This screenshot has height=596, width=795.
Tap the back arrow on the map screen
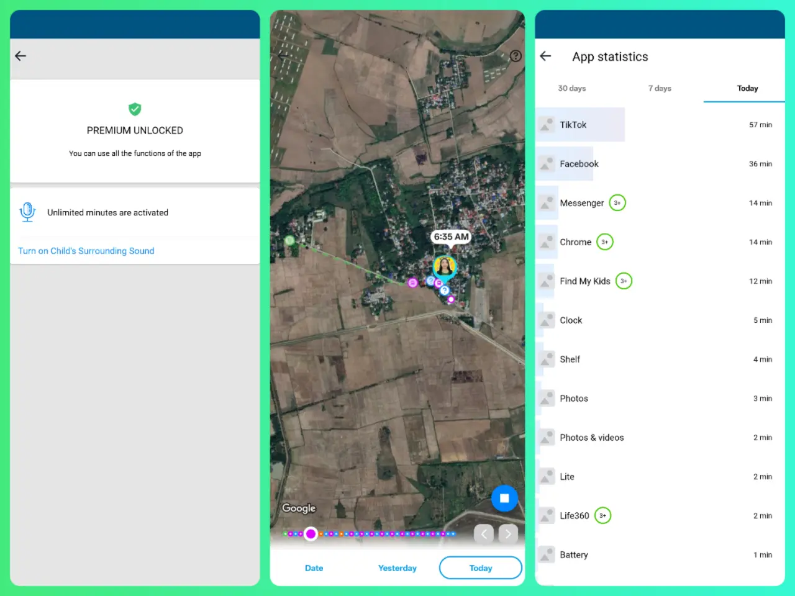[x=283, y=56]
